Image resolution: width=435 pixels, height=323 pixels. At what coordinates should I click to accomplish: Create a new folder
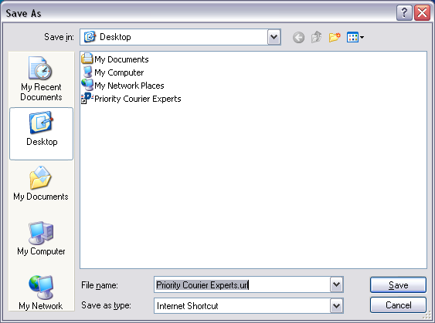point(335,37)
